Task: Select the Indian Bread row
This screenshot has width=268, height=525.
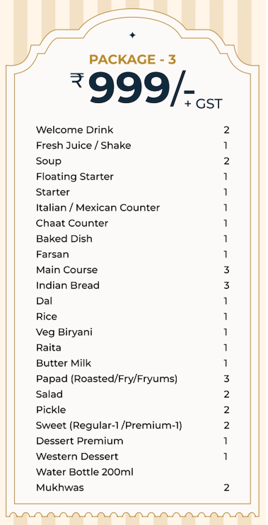Action: click(132, 285)
